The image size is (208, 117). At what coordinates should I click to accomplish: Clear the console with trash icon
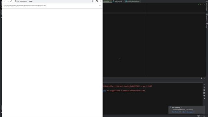[x=204, y=98]
